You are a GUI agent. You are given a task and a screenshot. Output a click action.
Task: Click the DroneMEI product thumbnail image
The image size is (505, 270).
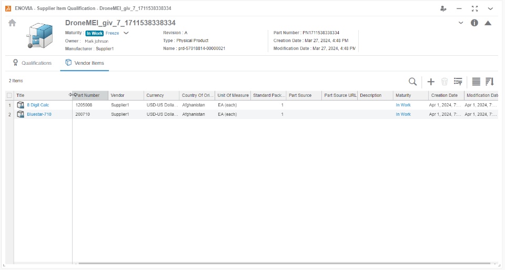pyautogui.click(x=39, y=36)
